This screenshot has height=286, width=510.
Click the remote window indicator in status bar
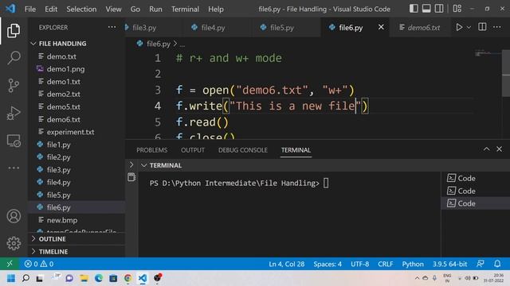[10, 264]
